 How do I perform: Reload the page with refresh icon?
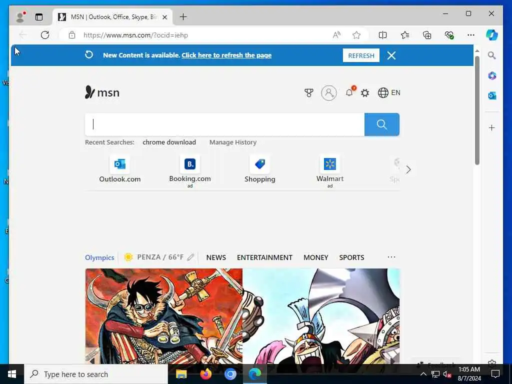[x=45, y=35]
